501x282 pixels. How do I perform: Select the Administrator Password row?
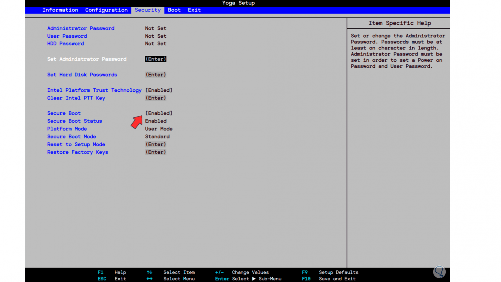pos(80,28)
